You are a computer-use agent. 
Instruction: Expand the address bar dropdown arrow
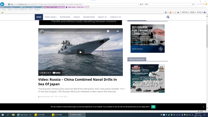[x=139, y=4]
